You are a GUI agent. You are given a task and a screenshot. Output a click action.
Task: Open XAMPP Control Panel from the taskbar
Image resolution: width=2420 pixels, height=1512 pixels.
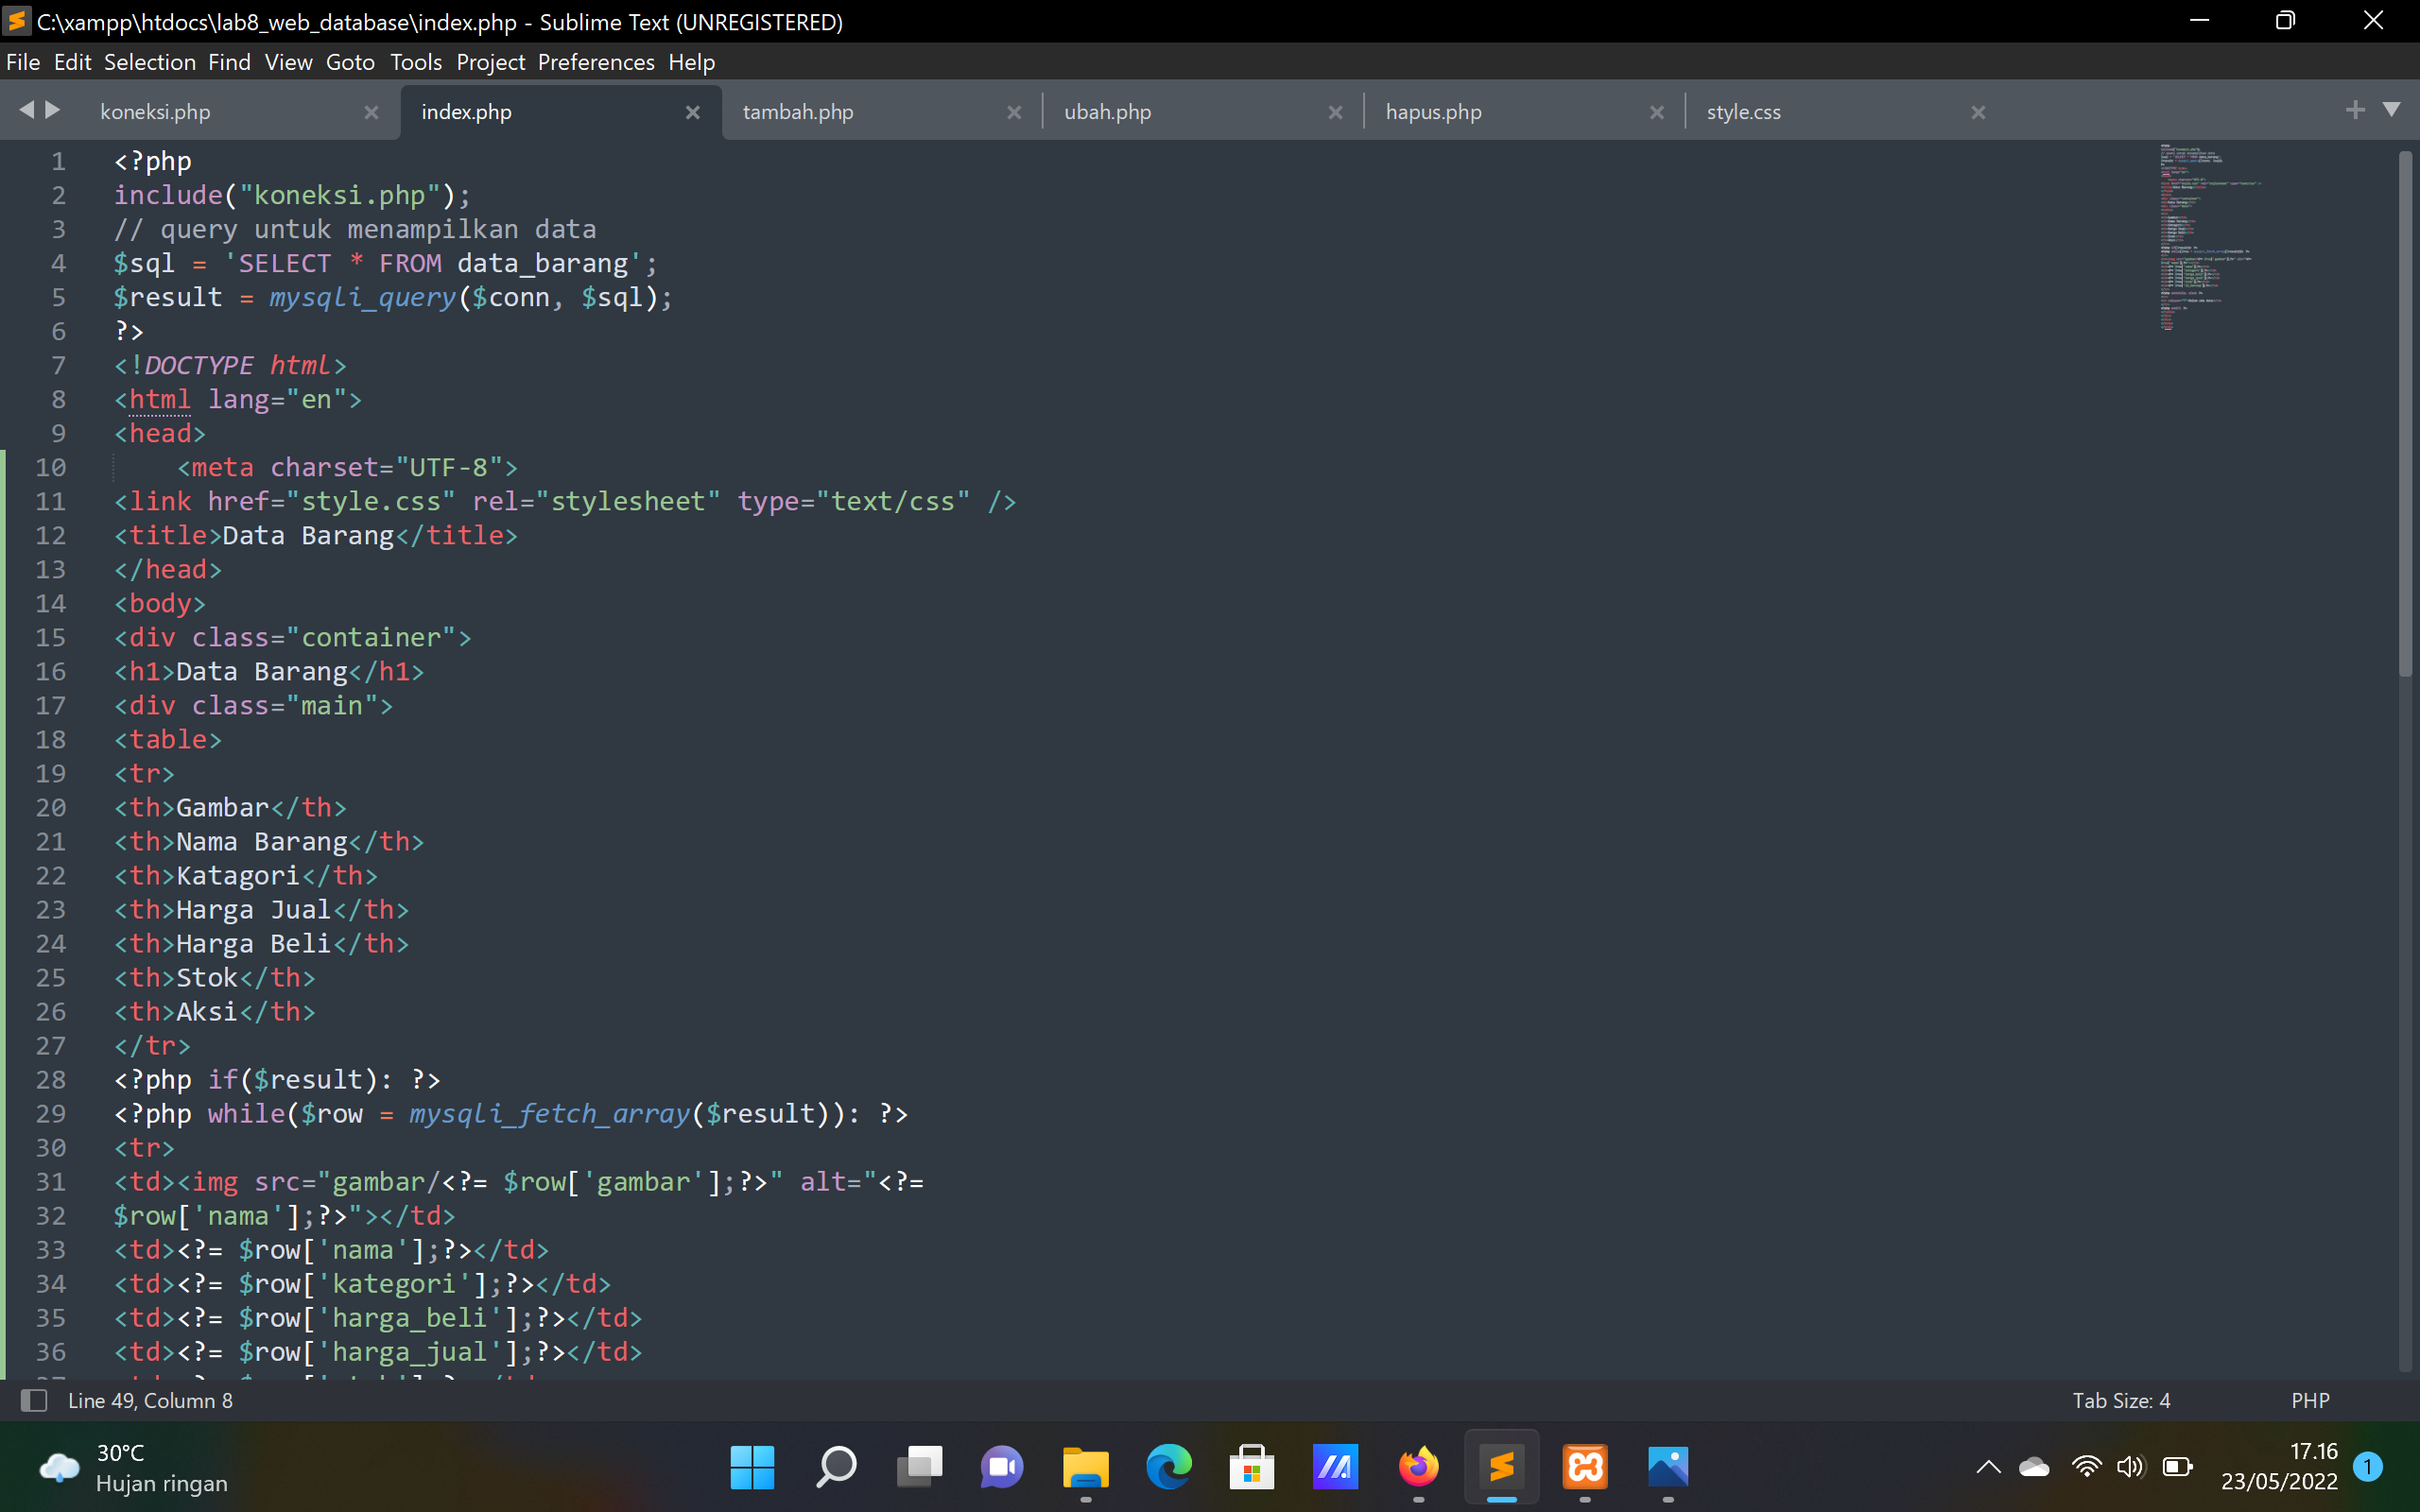pos(1585,1467)
